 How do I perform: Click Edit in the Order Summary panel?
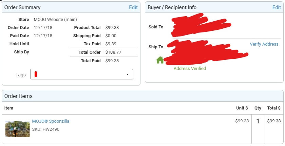pyautogui.click(x=133, y=7)
